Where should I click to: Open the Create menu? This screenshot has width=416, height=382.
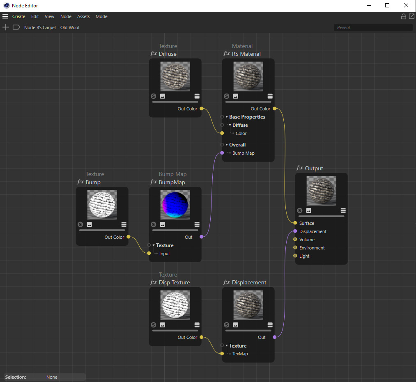19,17
